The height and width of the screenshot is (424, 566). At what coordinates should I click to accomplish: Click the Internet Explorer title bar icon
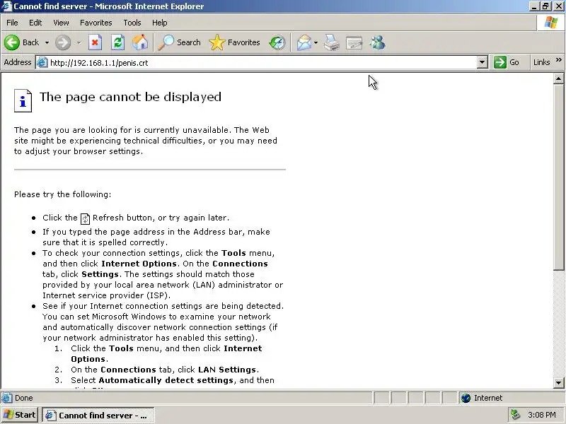(6, 6)
